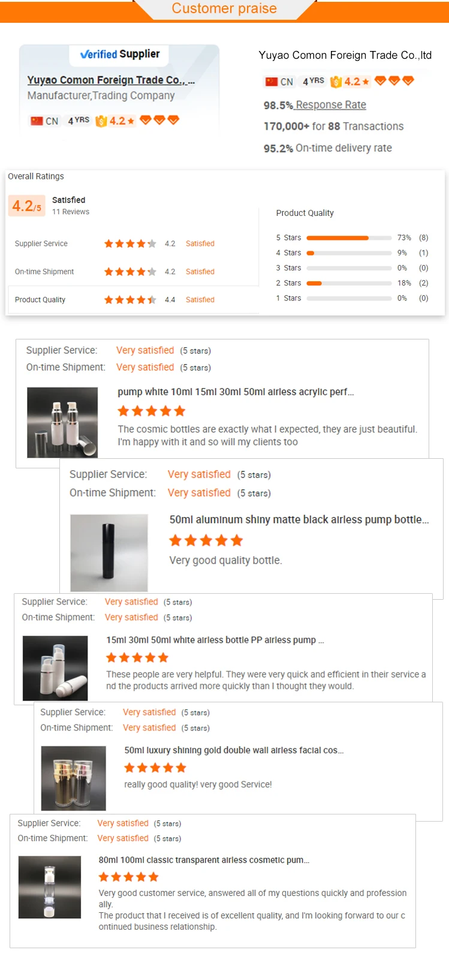Open Yuyao Comon Foreign Trade Co. link

[x=111, y=80]
